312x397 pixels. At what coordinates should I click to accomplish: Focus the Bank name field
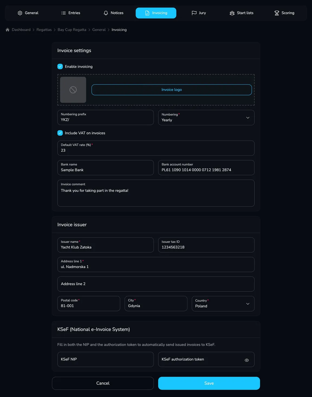coord(106,168)
